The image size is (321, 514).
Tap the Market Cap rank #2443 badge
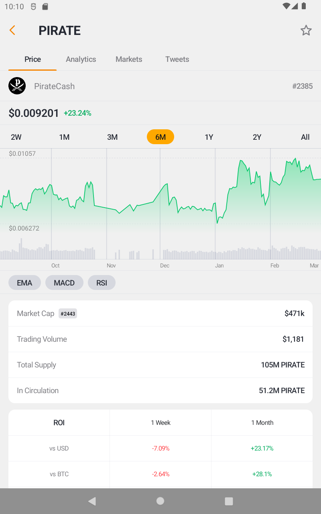pyautogui.click(x=67, y=314)
